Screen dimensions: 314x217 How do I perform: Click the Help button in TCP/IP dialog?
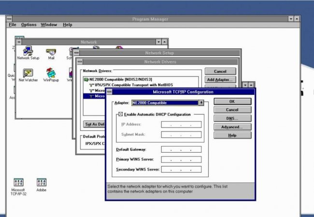pyautogui.click(x=232, y=135)
